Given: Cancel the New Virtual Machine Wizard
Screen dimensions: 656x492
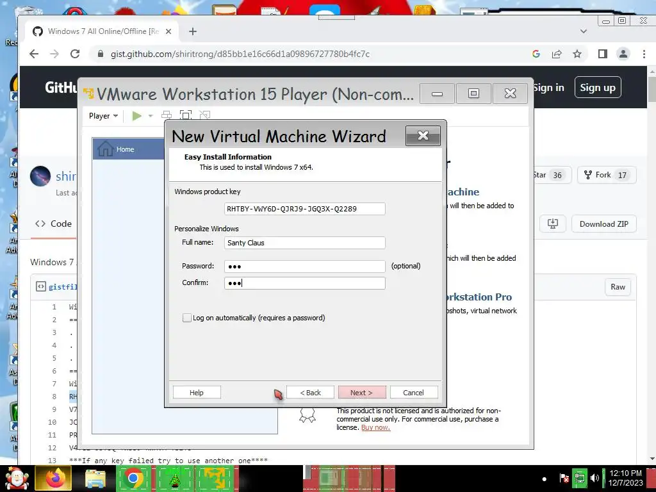Looking at the screenshot, I should tap(413, 393).
